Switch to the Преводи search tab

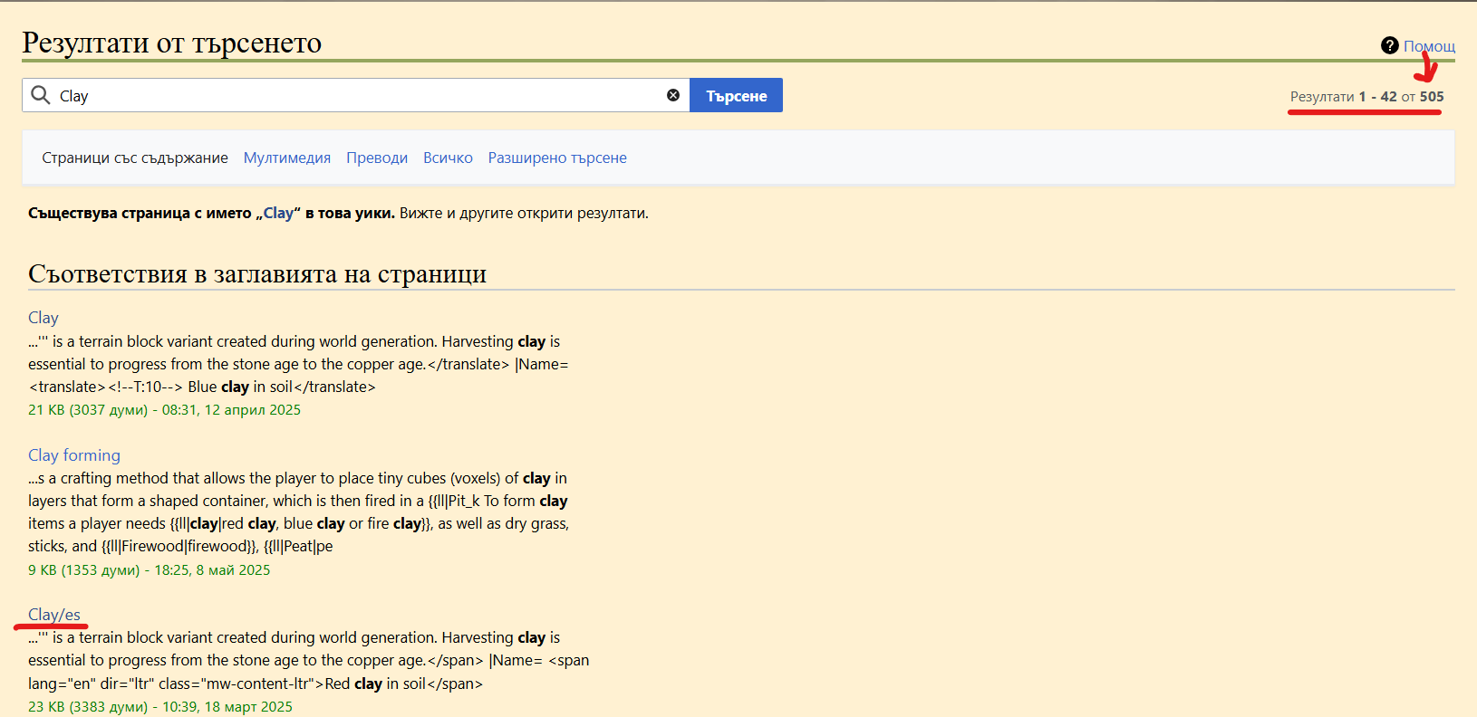(377, 158)
